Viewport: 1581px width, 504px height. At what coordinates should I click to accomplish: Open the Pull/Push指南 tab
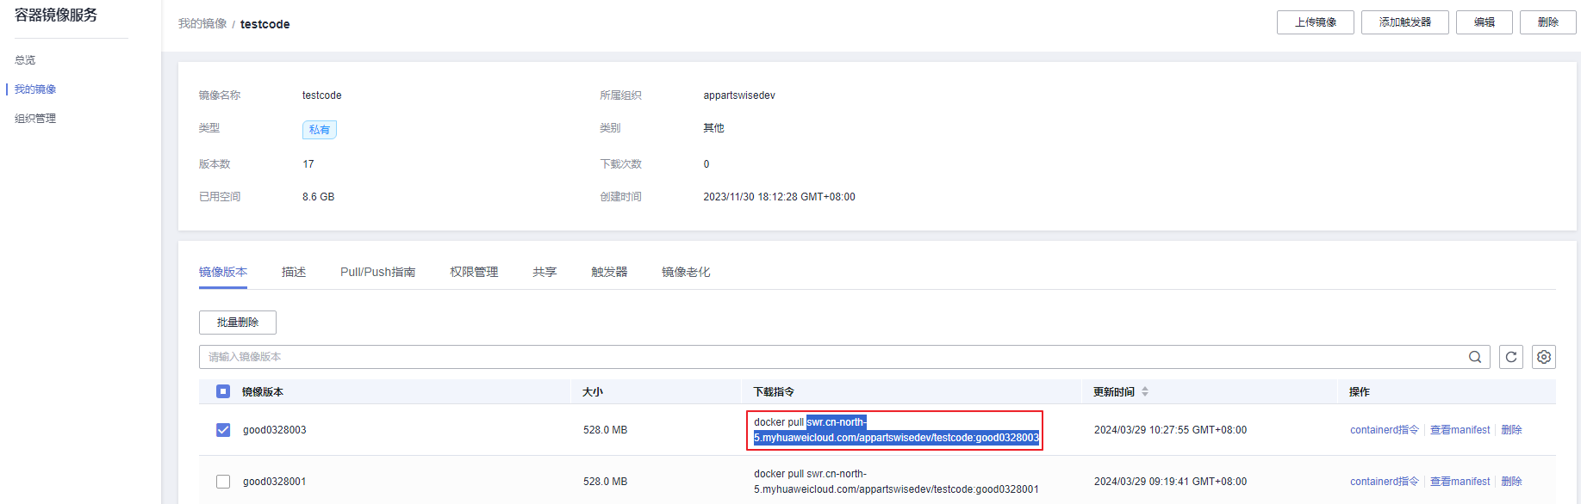tap(377, 272)
